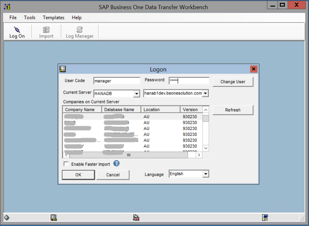Open the File menu
The height and width of the screenshot is (226, 309).
click(x=13, y=18)
